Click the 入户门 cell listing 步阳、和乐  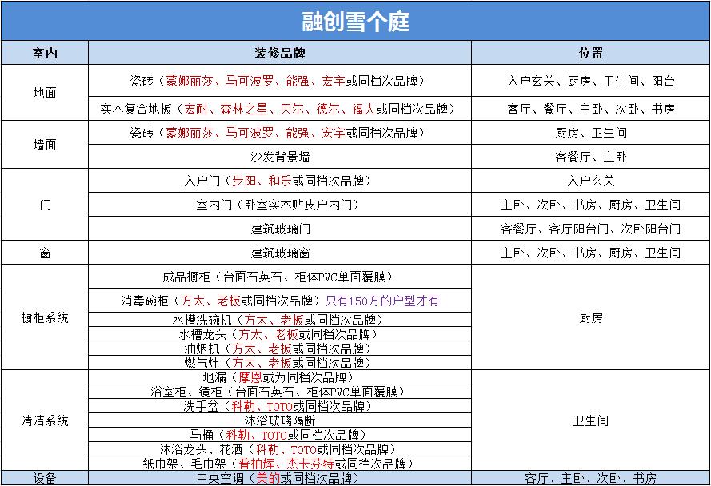point(280,181)
